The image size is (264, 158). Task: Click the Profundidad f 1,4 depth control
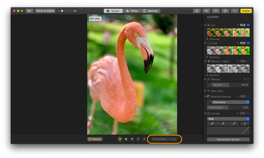164,139
